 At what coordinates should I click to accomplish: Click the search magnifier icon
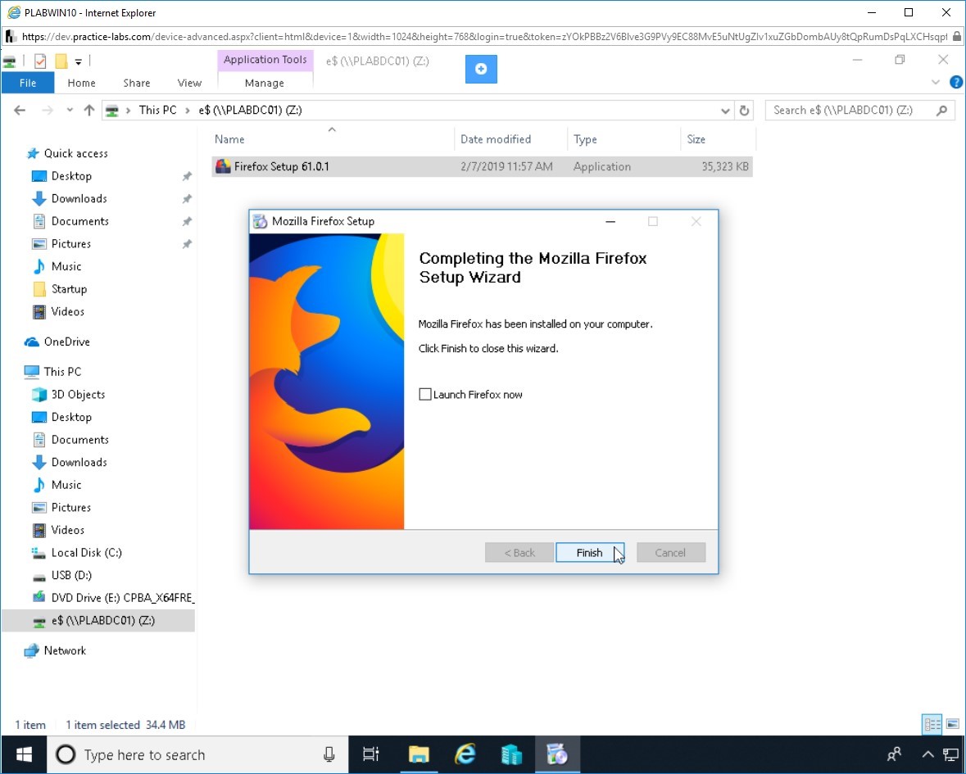(x=942, y=111)
